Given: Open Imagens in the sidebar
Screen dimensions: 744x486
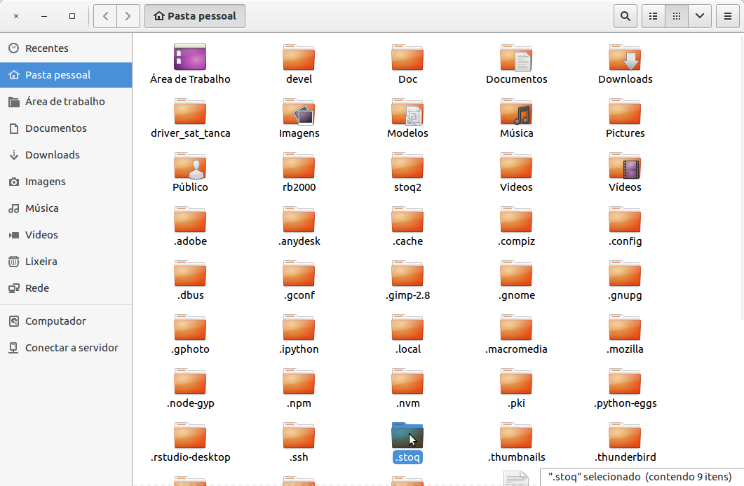Looking at the screenshot, I should 66,182.
